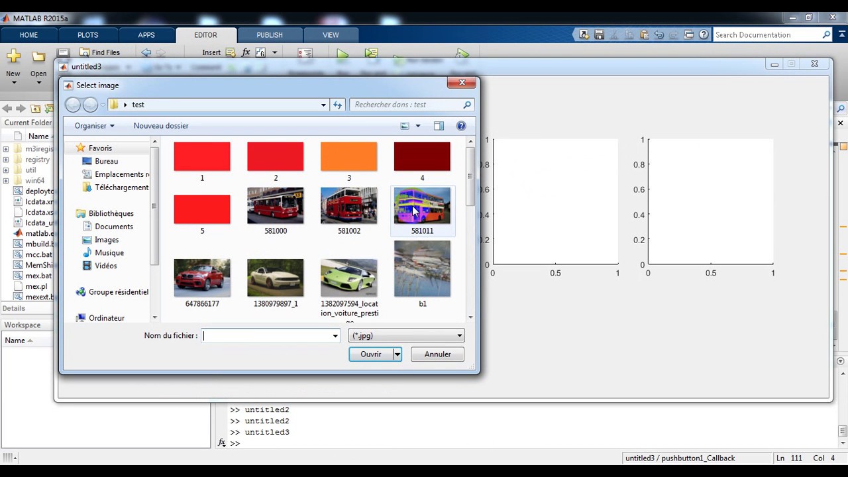
Task: Open the Ouvrir button split arrow
Action: pos(397,354)
